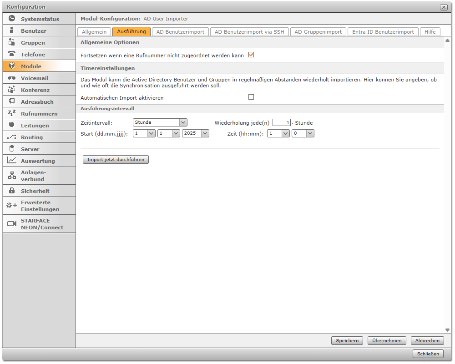Screen dimensions: 455x364
Task: Enable Automatischen Import aktivieren checkbox
Action: click(251, 97)
